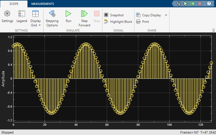Screen dimensions: 216x135
Task: Click x-axis tick label 60
Action: click(107, 125)
